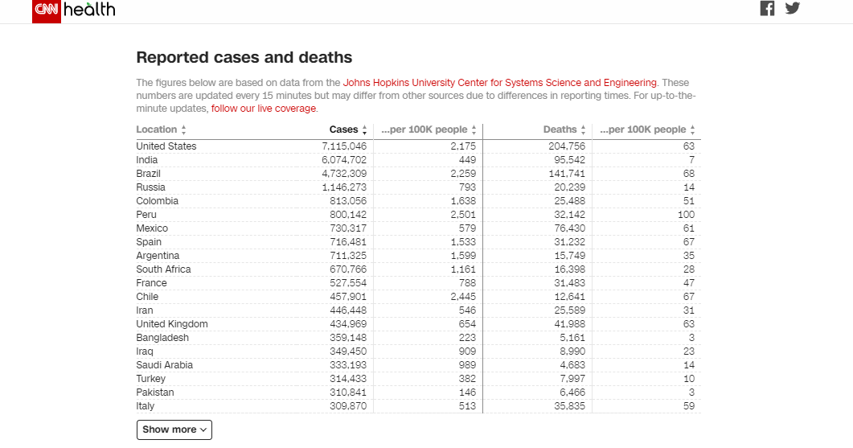
Task: Click the Reported cases and deaths heading
Action: coord(244,58)
